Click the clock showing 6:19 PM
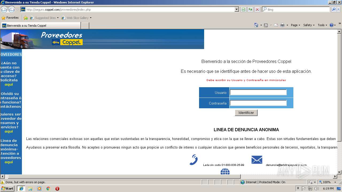342x192 pixels. [328, 189]
